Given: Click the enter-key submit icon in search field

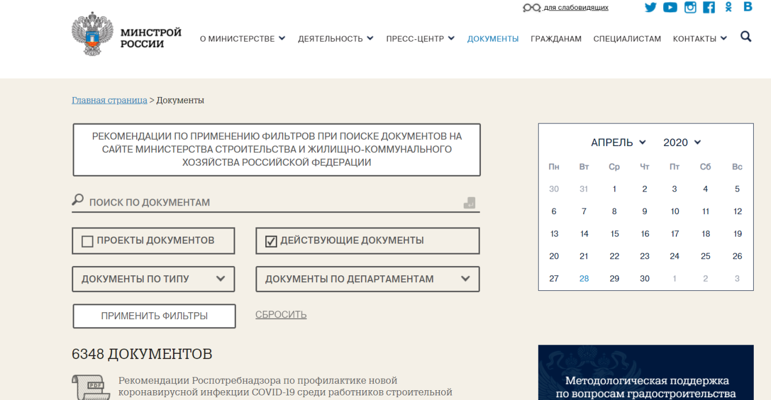Looking at the screenshot, I should [469, 203].
